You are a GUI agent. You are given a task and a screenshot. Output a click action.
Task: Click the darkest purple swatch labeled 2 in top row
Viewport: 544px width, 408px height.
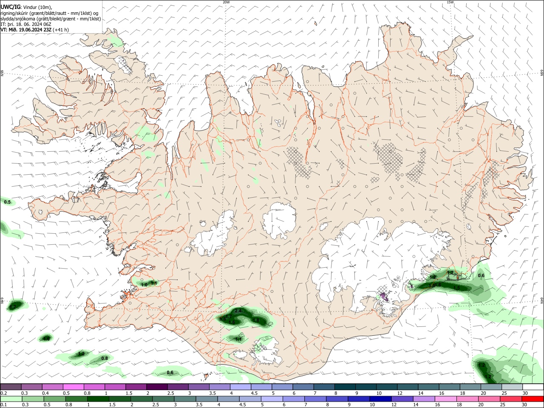tap(156, 387)
